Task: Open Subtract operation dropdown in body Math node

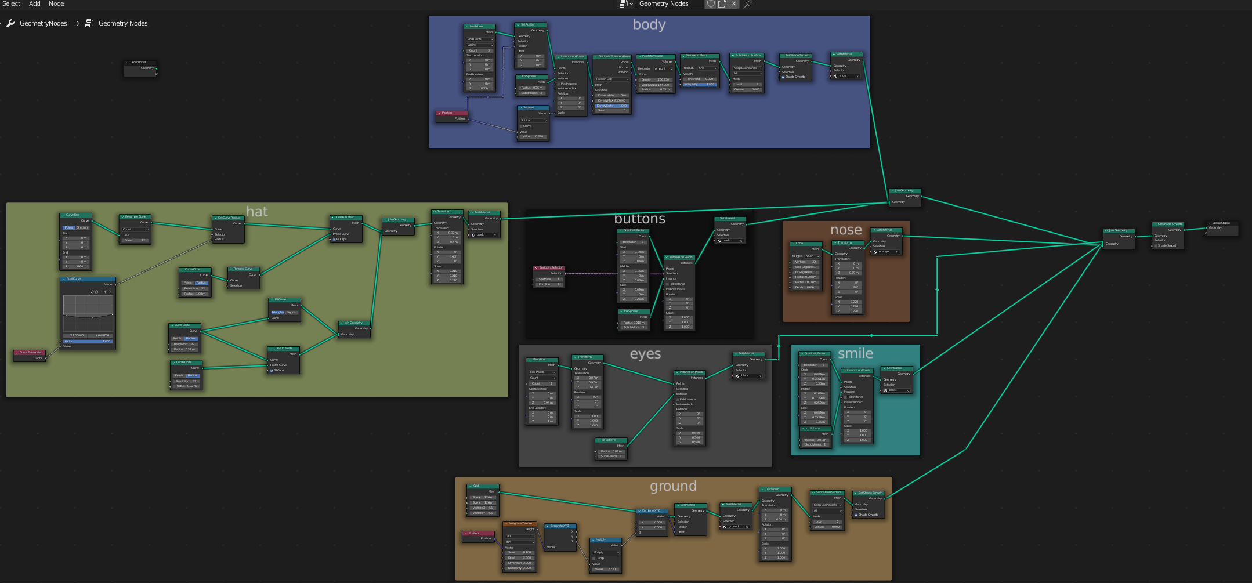Action: [x=534, y=120]
